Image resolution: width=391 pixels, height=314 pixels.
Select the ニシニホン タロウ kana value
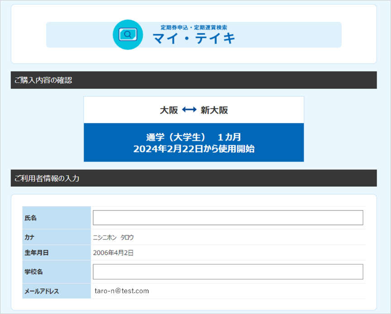113,237
